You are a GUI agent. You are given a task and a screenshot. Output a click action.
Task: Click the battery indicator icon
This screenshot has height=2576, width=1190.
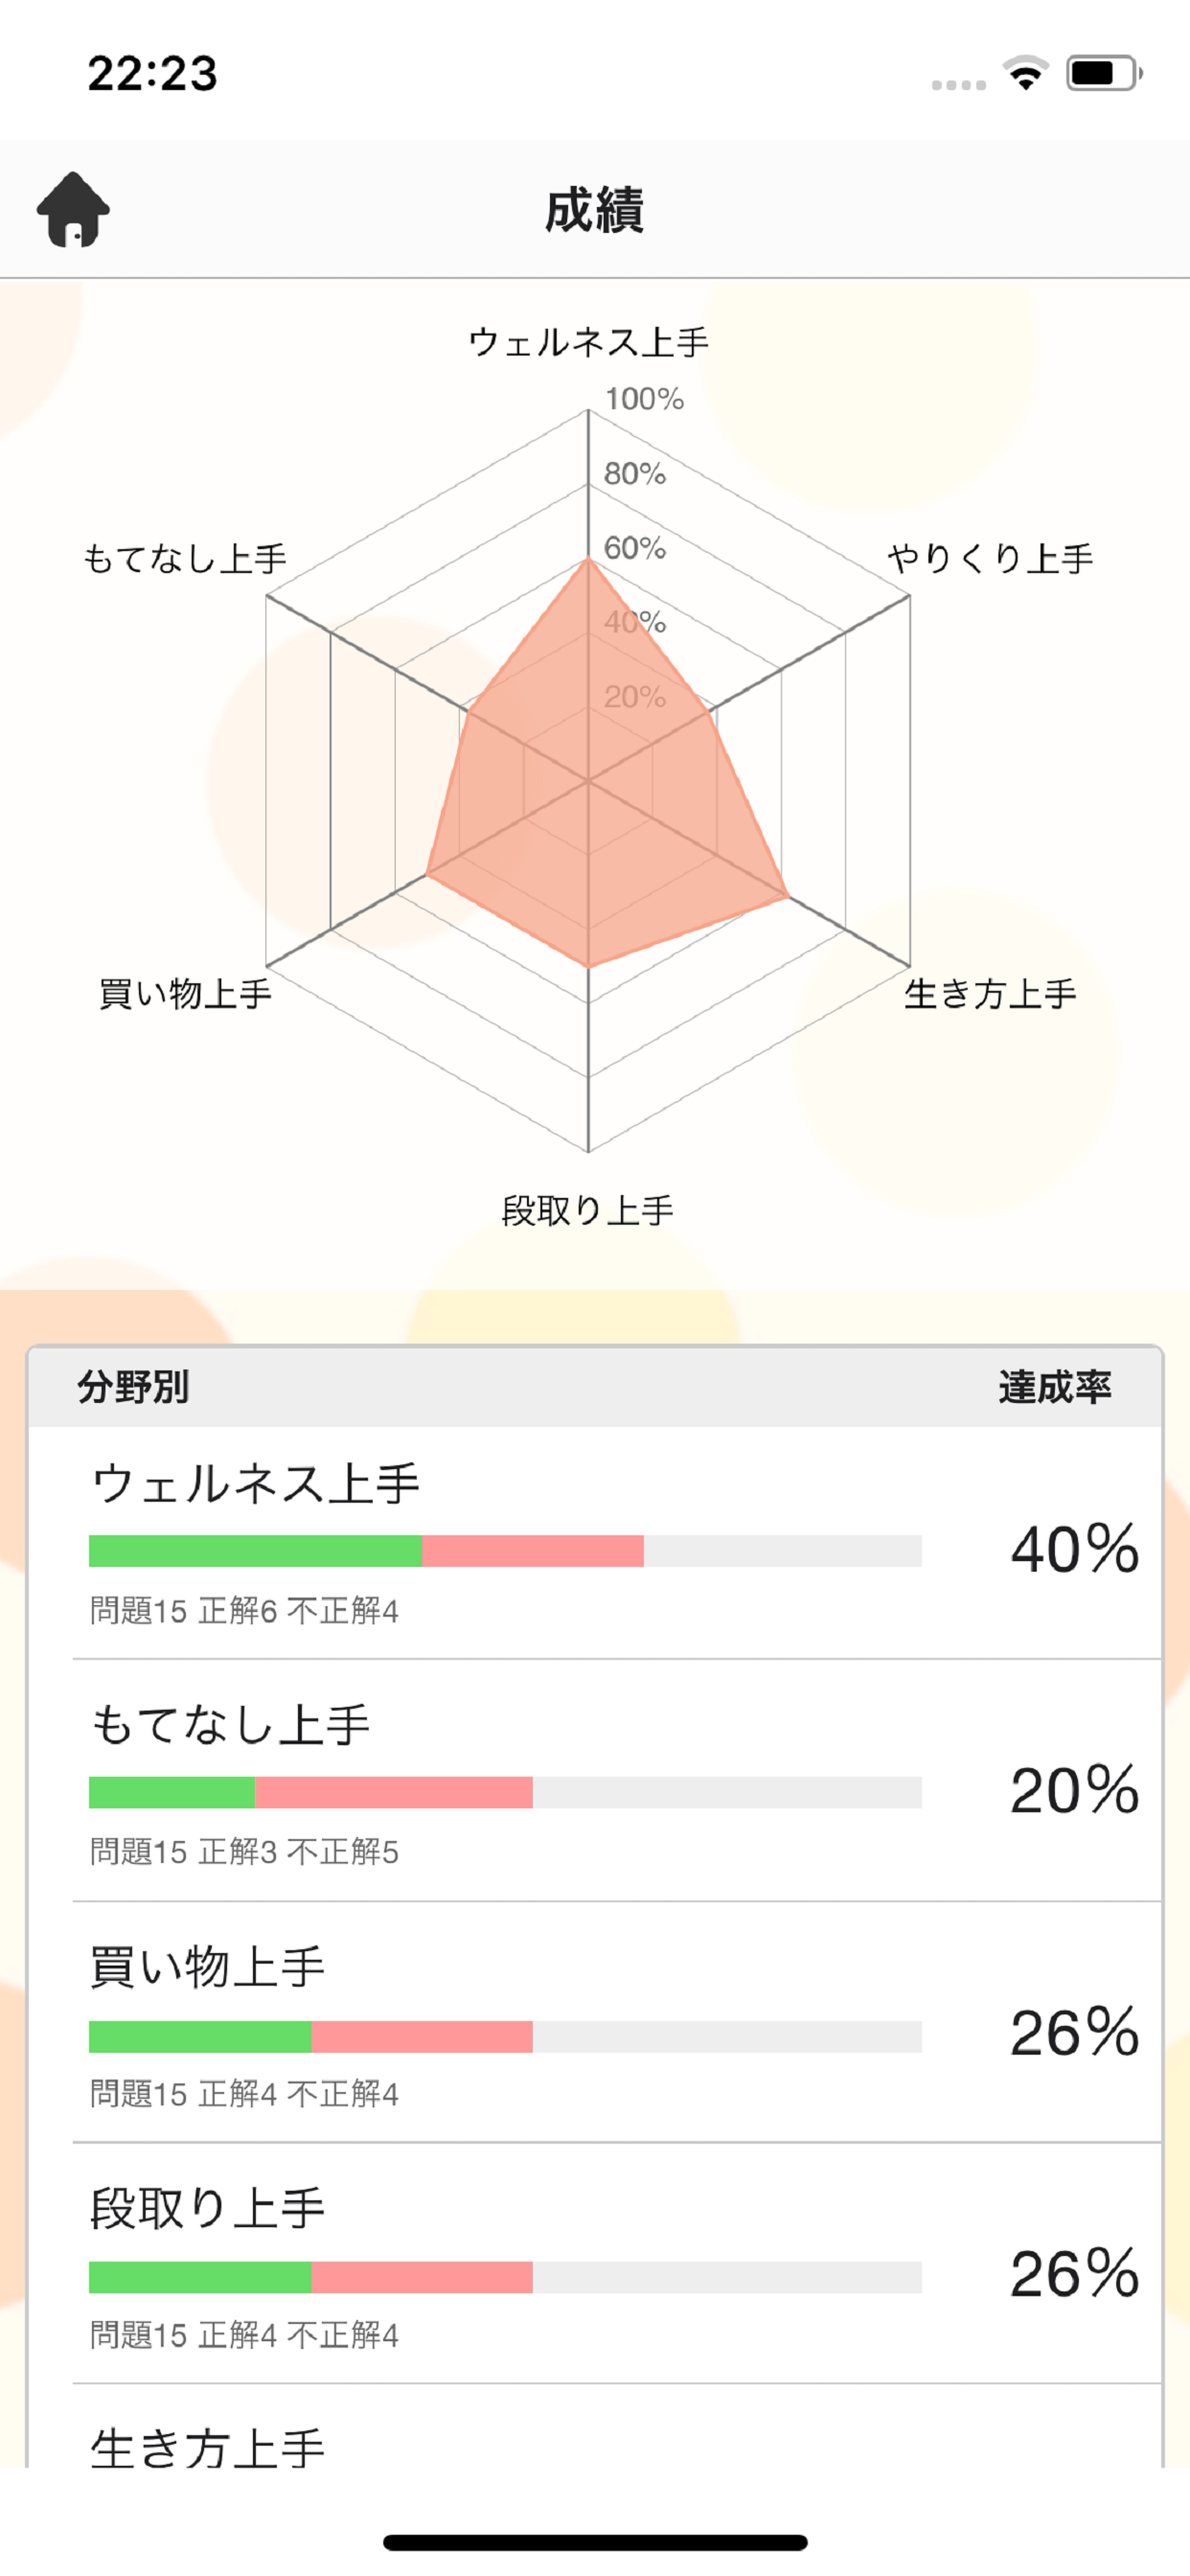pyautogui.click(x=1103, y=74)
